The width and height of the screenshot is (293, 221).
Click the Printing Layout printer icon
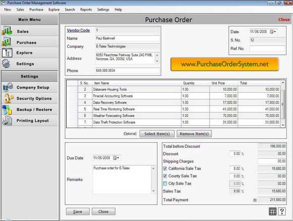pos(7,121)
